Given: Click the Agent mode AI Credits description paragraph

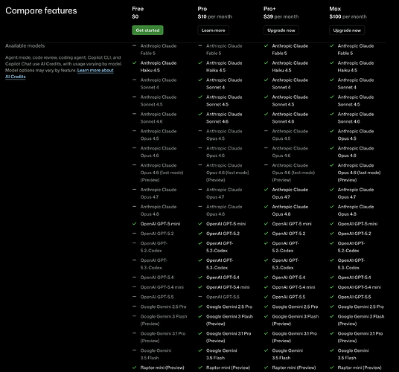Looking at the screenshot, I should (63, 67).
